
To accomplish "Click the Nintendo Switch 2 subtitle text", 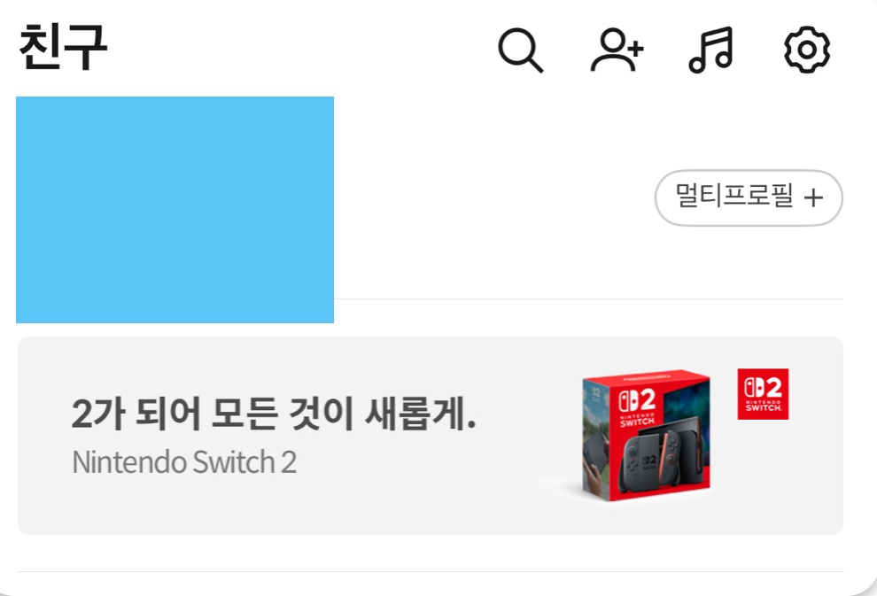I will [x=184, y=462].
